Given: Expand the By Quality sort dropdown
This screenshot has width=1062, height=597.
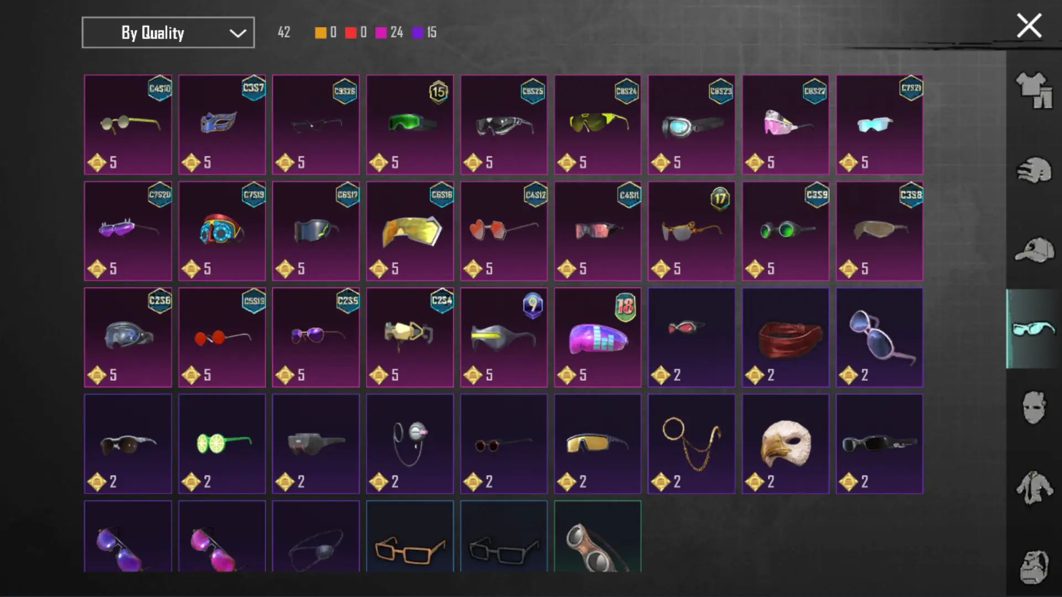Looking at the screenshot, I should [168, 33].
